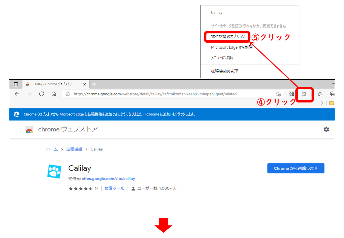The image size is (344, 238).
Task: Click the chrome ウェブストア header title
Action: coord(68,129)
